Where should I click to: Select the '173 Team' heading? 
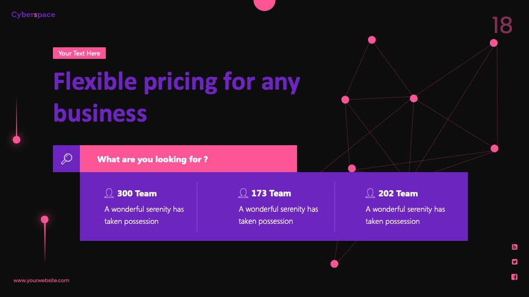point(271,193)
